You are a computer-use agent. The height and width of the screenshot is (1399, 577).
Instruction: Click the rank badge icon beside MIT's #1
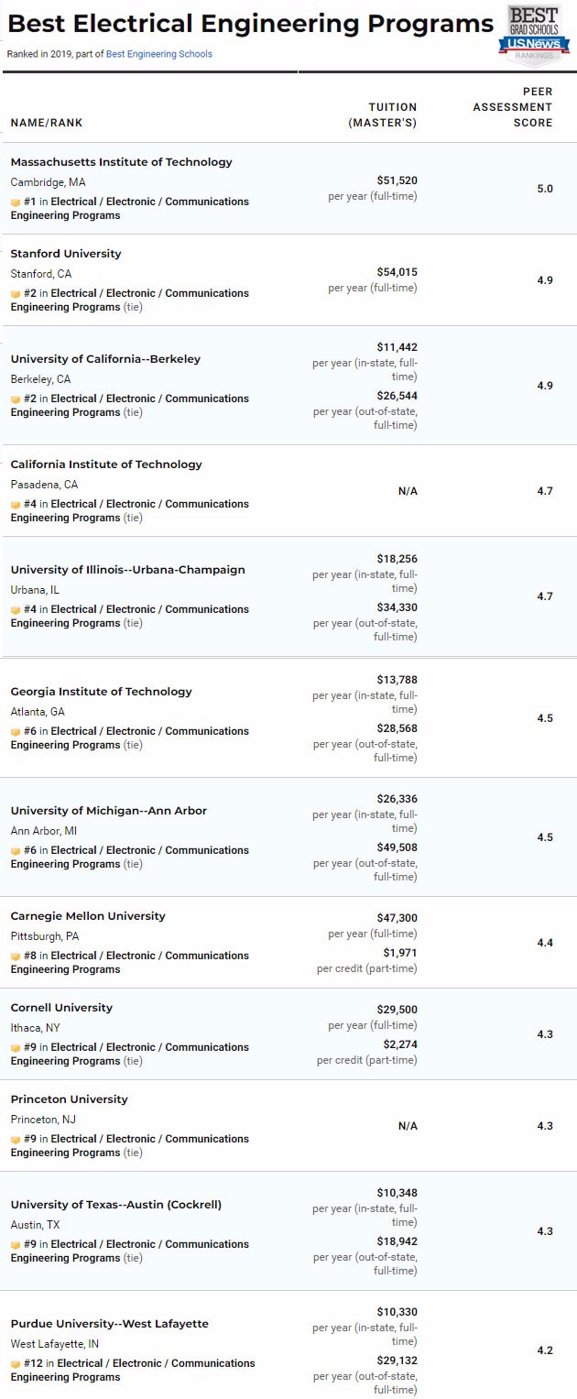point(16,202)
